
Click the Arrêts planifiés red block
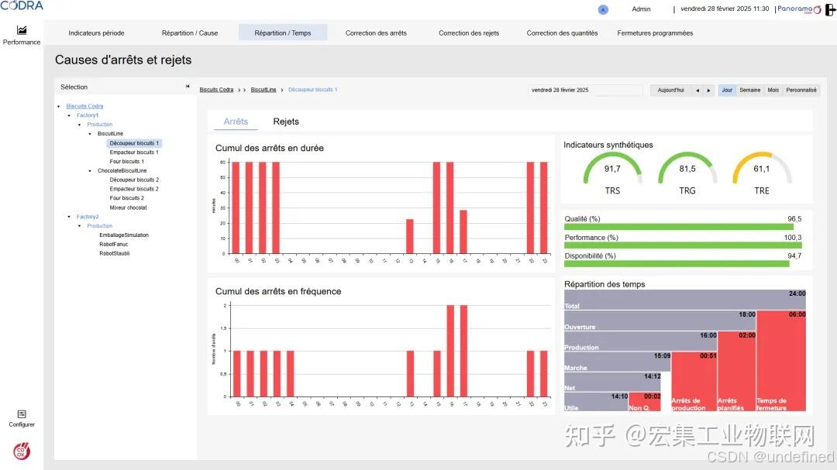click(736, 372)
